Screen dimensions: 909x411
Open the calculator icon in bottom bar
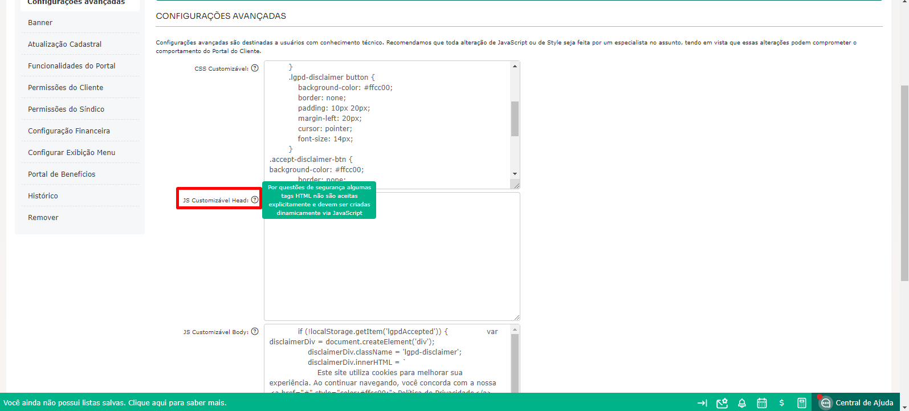click(802, 403)
